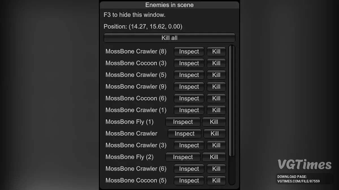
Task: Kill MossBone Cocoon (3)
Action: pos(216,63)
